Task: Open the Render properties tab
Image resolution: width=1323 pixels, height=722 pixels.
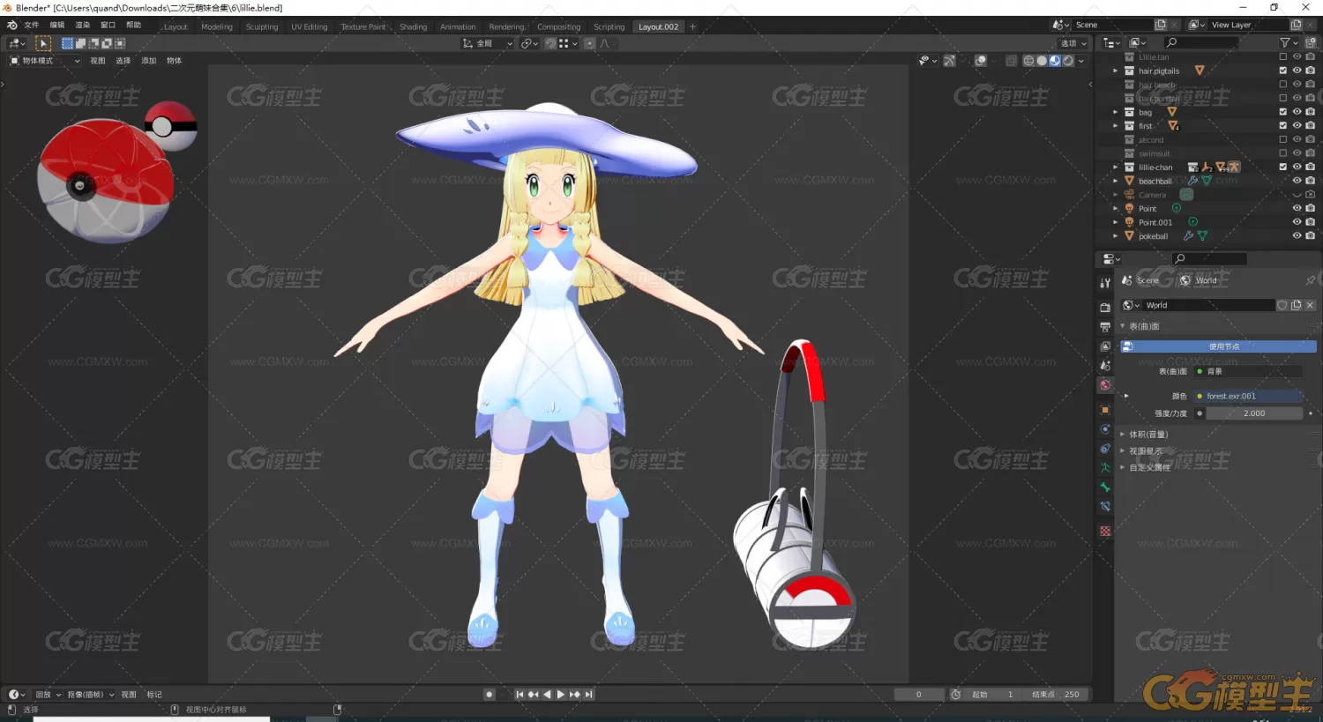Action: (x=1105, y=308)
